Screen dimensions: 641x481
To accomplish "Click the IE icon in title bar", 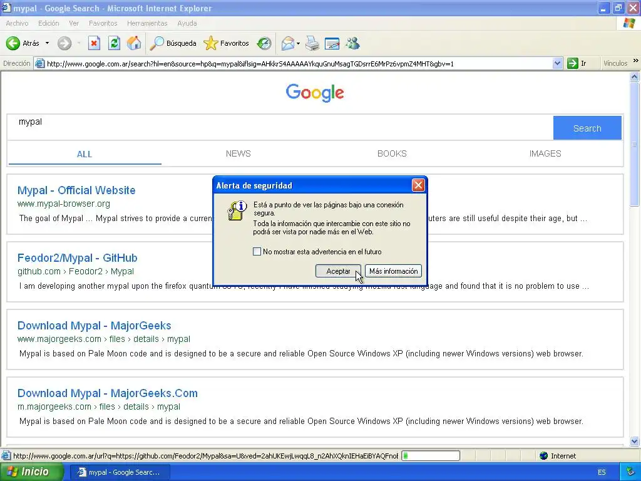I will (6, 8).
